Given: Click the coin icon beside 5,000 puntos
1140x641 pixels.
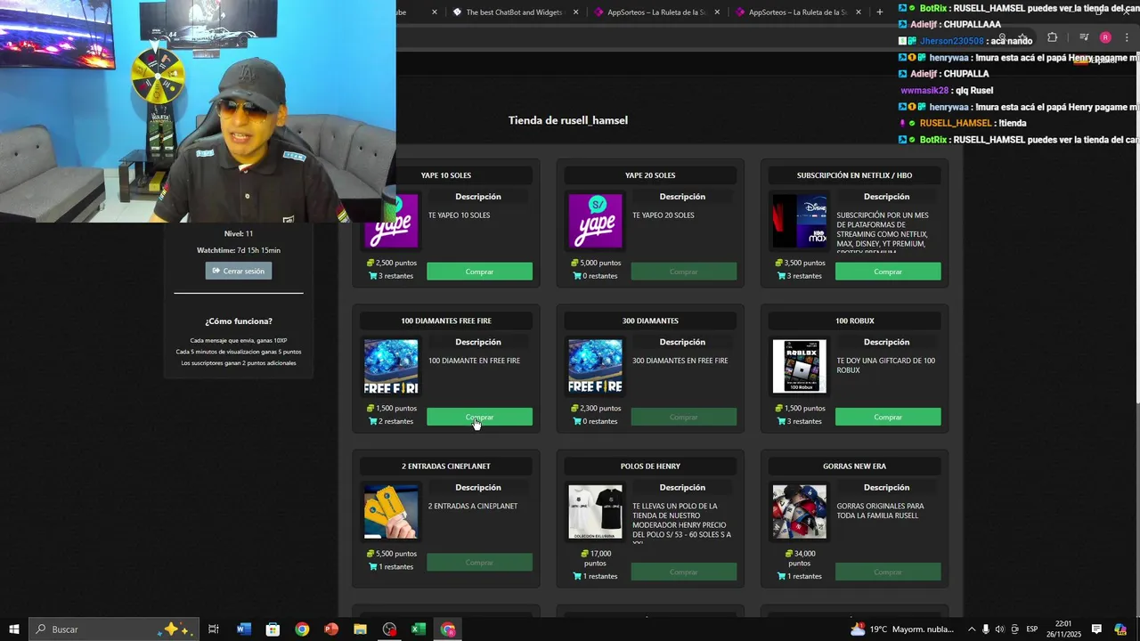Looking at the screenshot, I should click(x=574, y=263).
